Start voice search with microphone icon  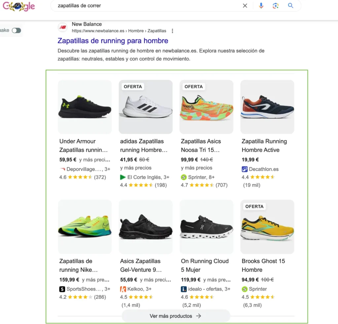coord(261,6)
